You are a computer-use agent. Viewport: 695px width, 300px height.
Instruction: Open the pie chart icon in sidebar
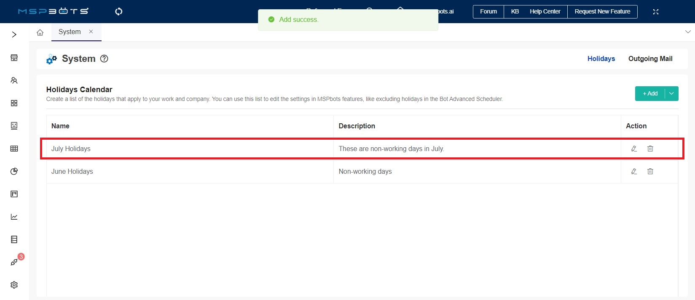pyautogui.click(x=14, y=171)
